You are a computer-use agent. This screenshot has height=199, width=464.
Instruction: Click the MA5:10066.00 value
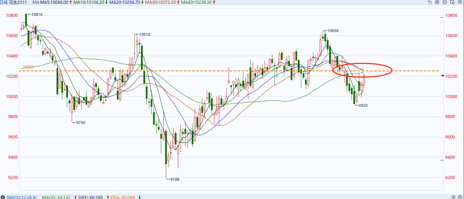(54, 2)
